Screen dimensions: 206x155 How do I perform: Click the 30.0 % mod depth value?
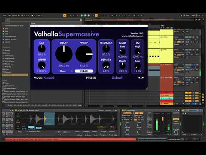point(123,71)
